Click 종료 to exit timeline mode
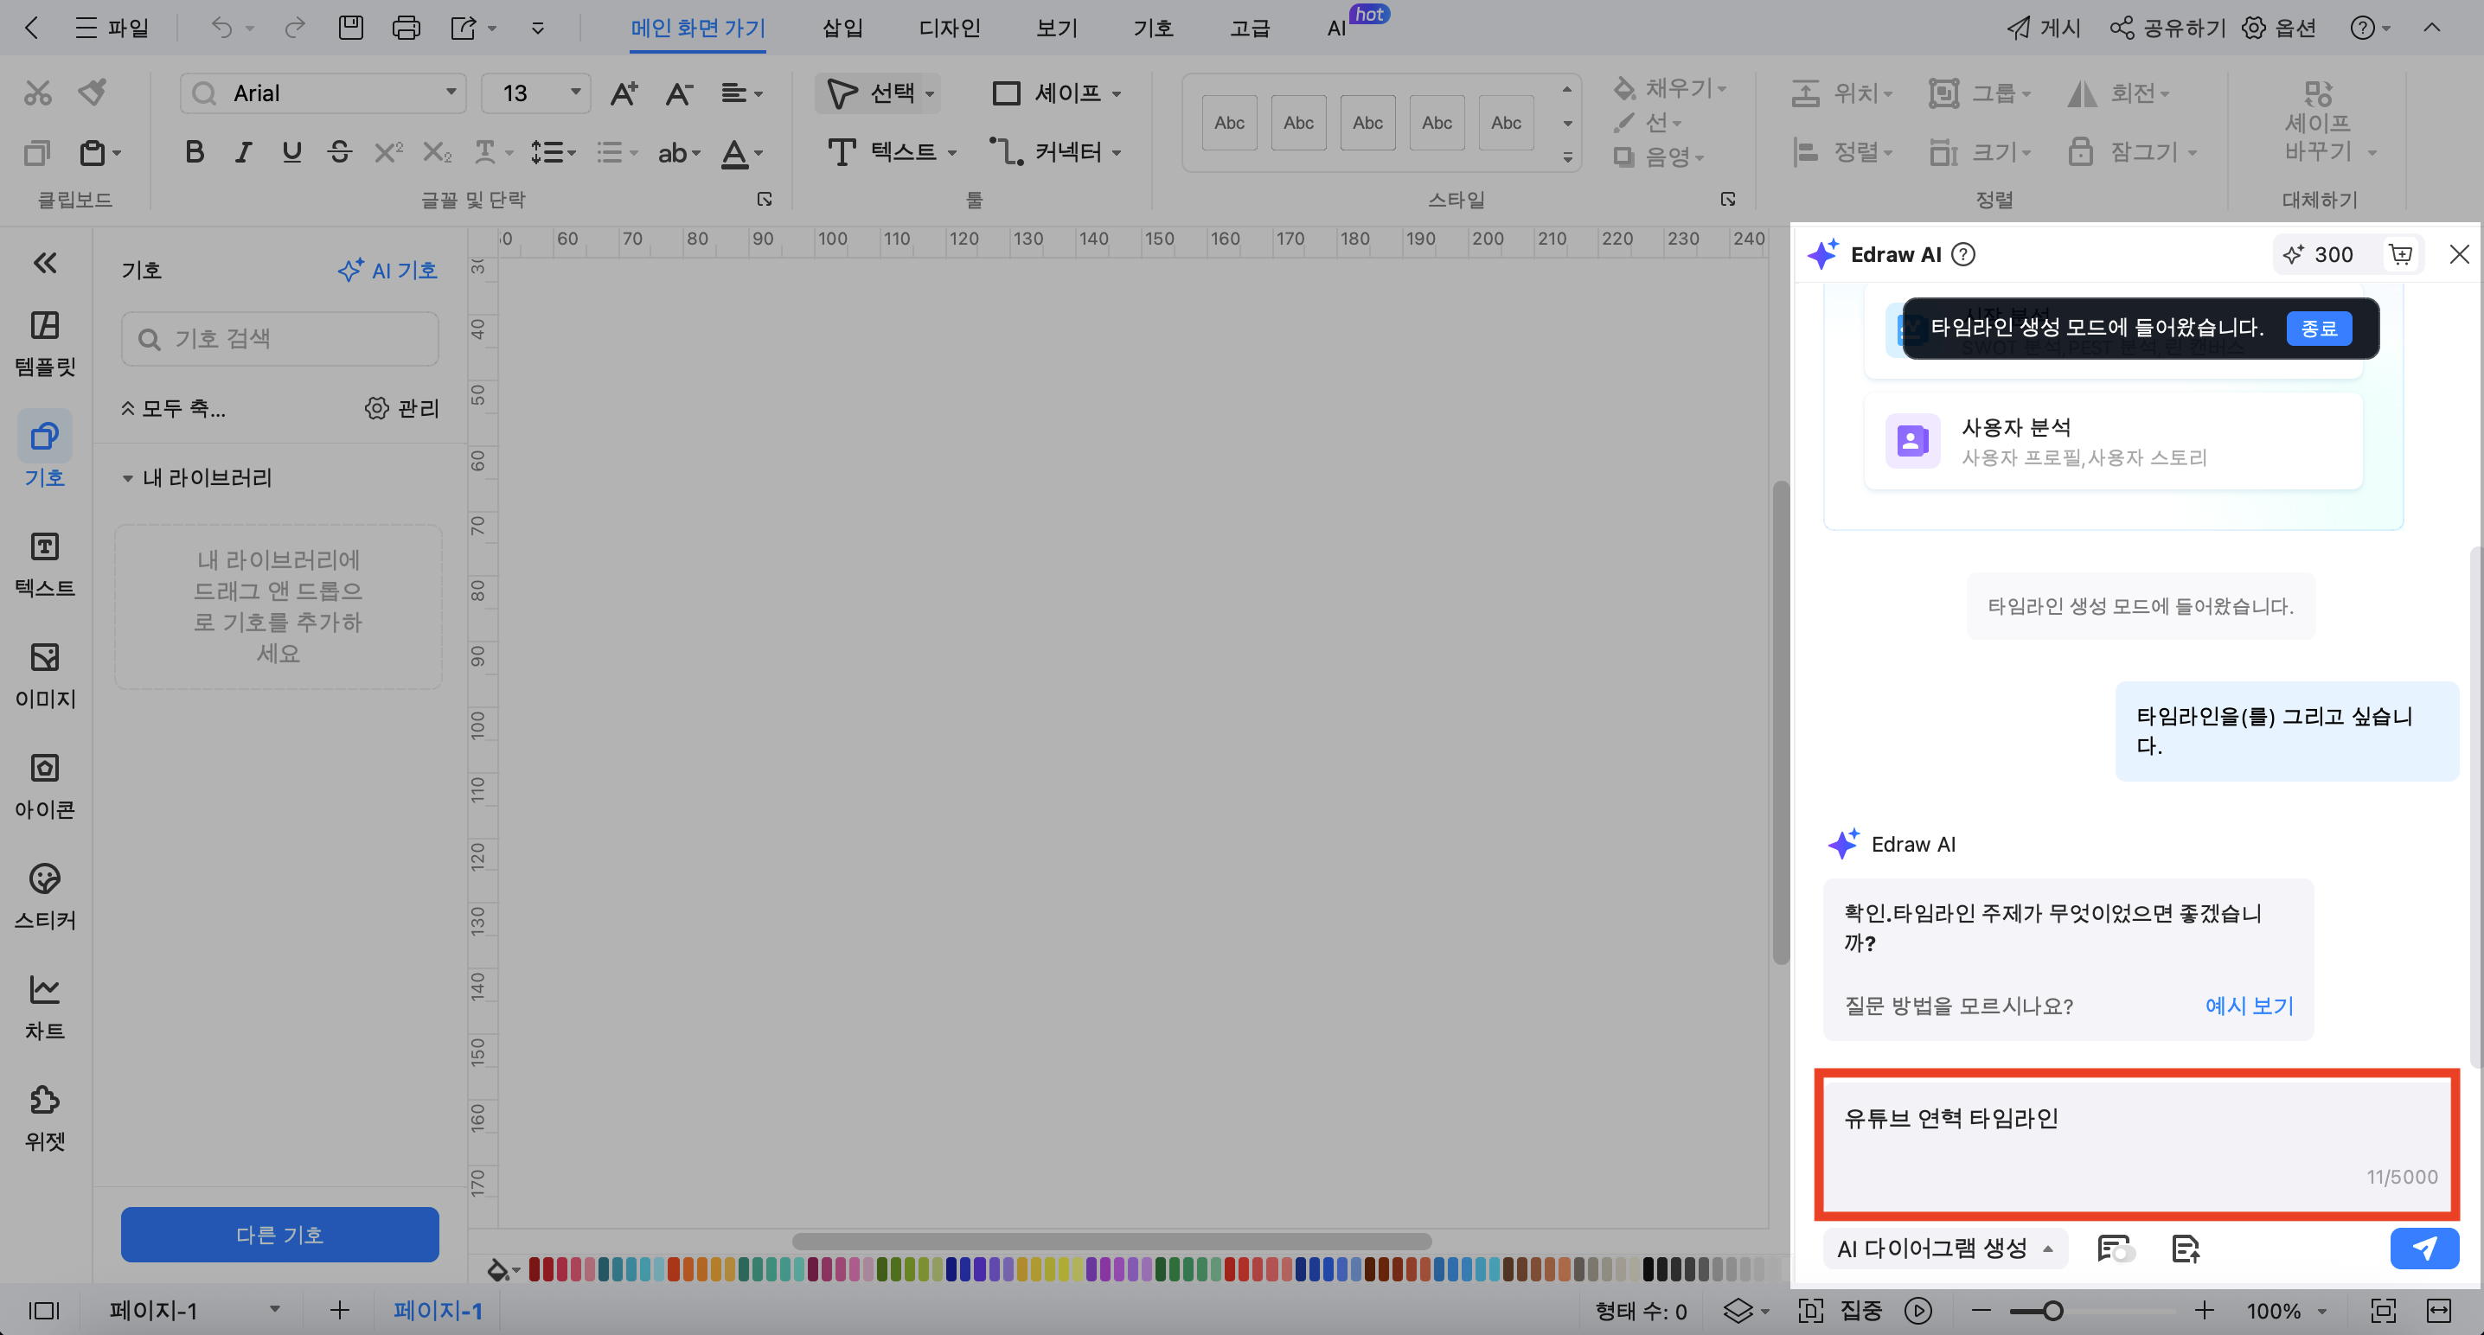Screen dimensions: 2484x1335 pyautogui.click(x=2319, y=328)
